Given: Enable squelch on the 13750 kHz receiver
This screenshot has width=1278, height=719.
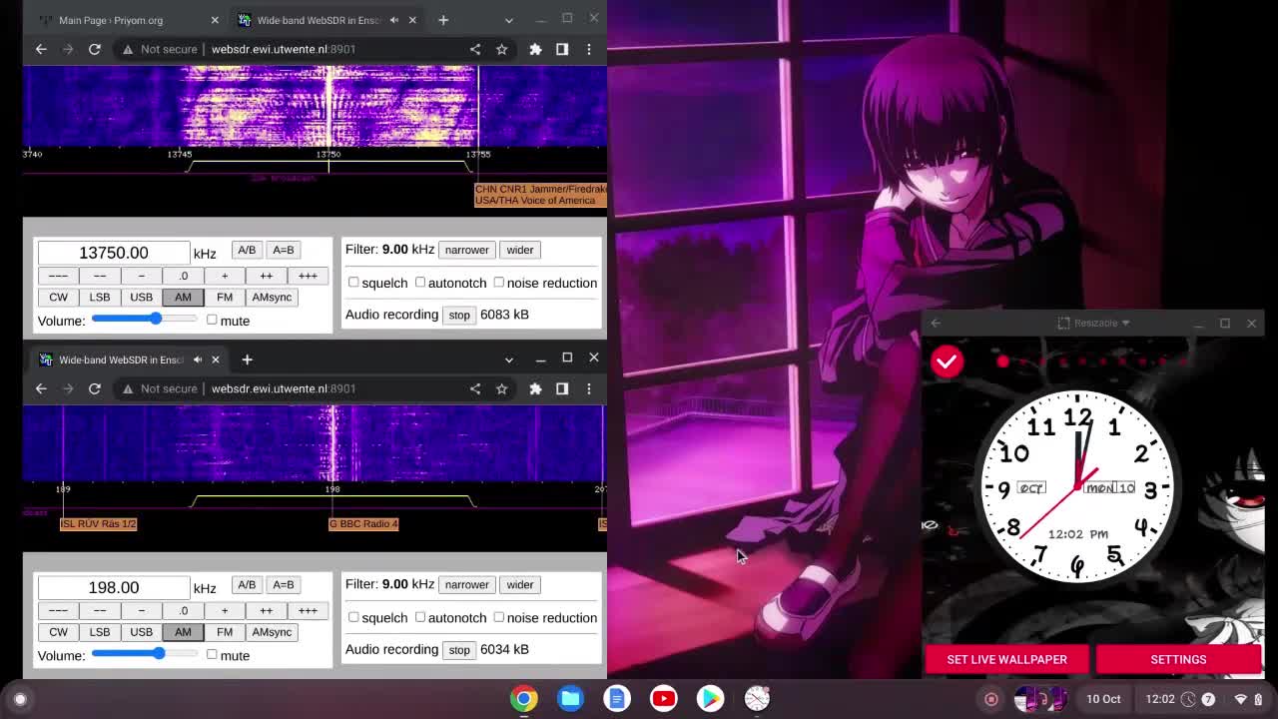Looking at the screenshot, I should (x=353, y=283).
